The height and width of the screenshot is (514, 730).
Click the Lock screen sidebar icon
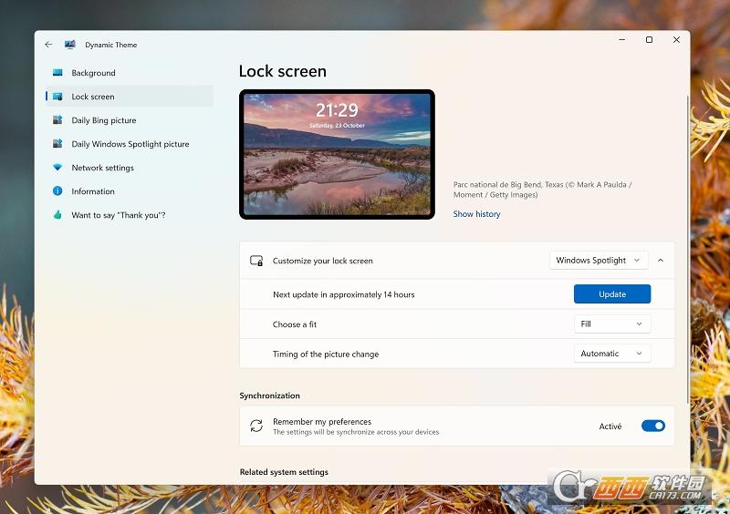(x=57, y=97)
